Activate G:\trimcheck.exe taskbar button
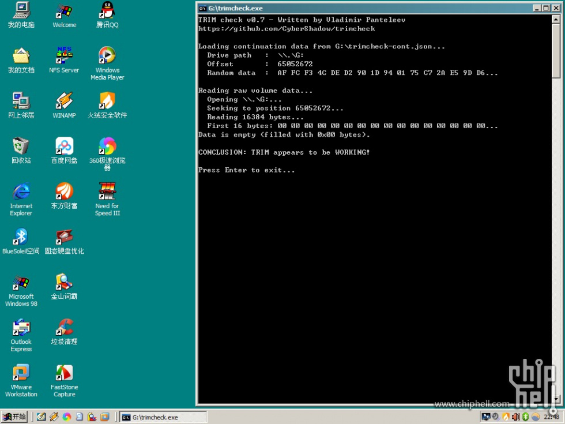The height and width of the screenshot is (424, 565). click(163, 417)
